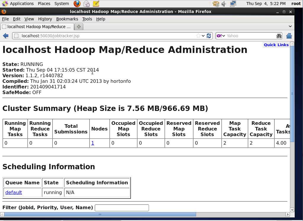303x221 pixels.
Task: Click the update notifier tray icon
Action: pos(216,4)
